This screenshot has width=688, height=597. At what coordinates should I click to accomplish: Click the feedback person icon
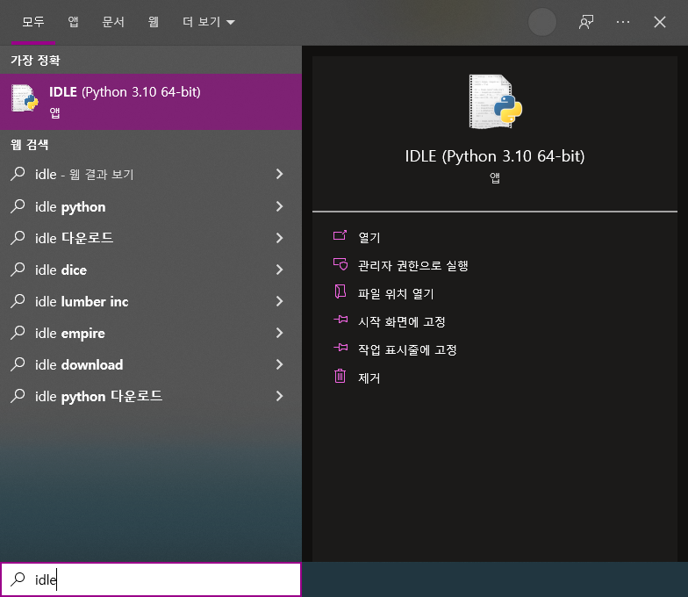pyautogui.click(x=586, y=22)
